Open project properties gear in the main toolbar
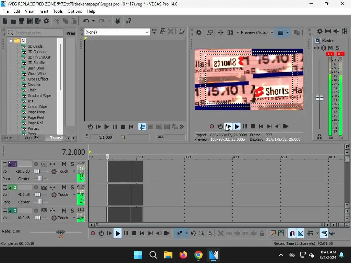This screenshot has width=351, height=263. click(46, 21)
